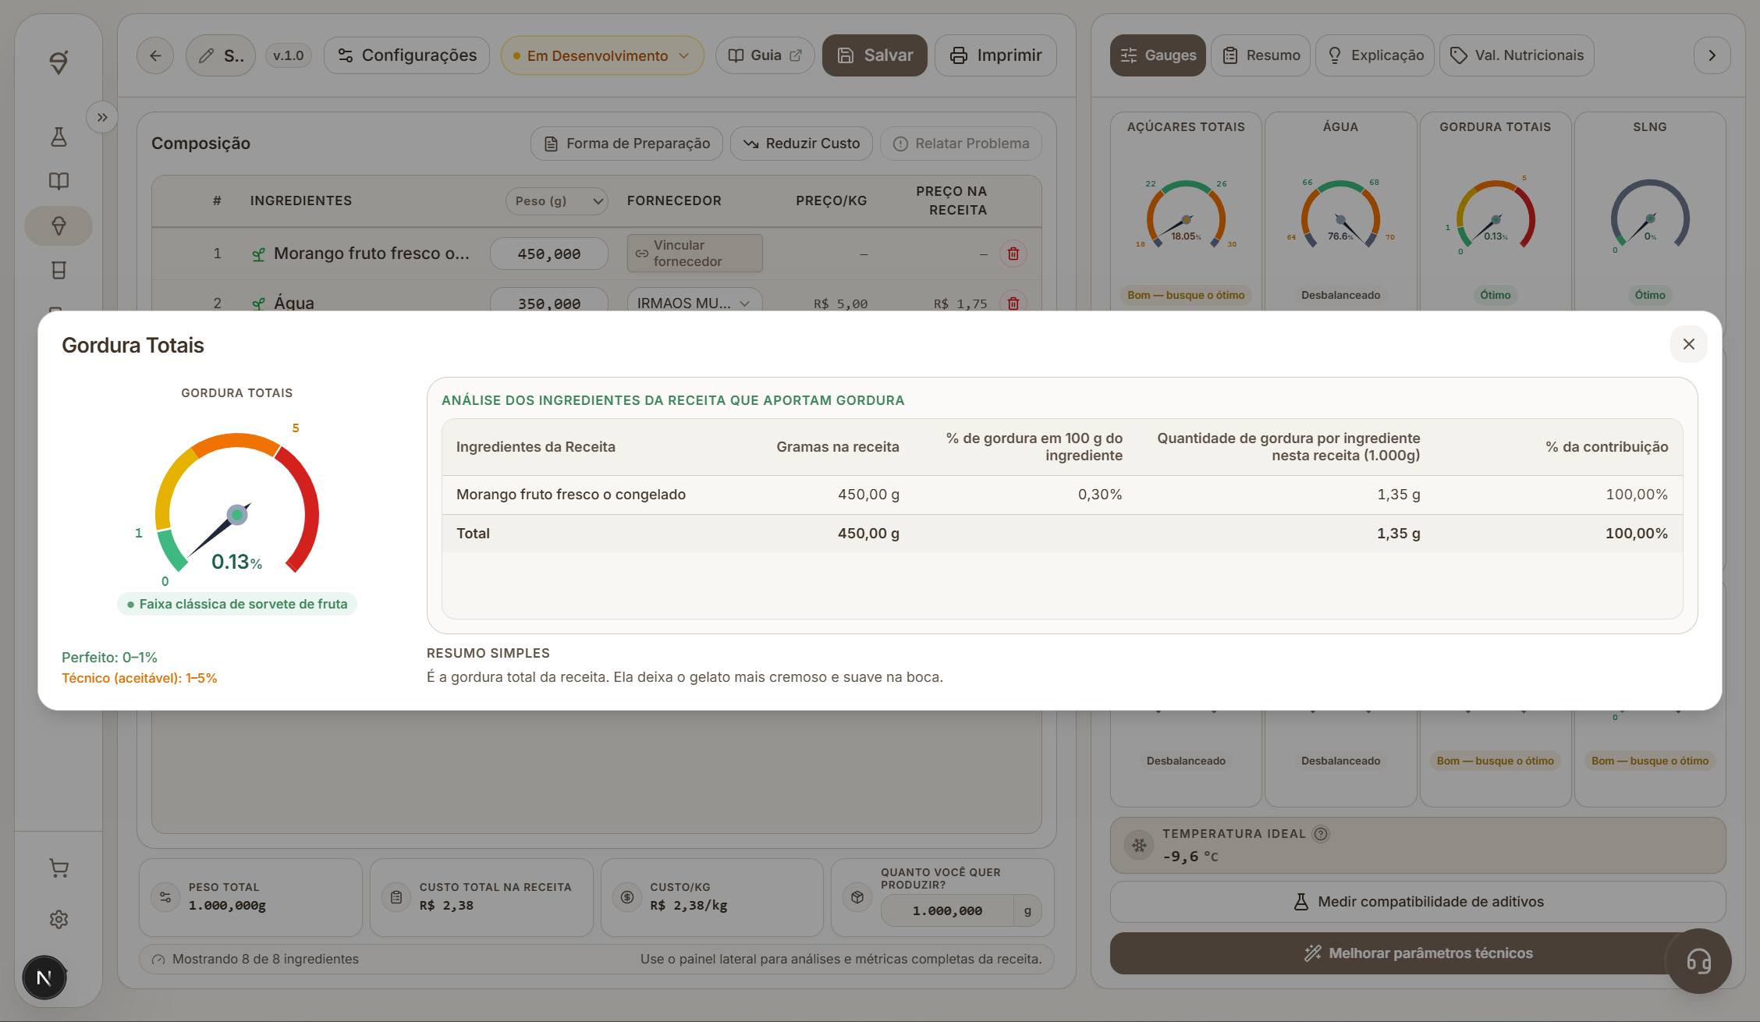Click Vincular fornecedor for Morango
1760x1022 pixels.
695,254
